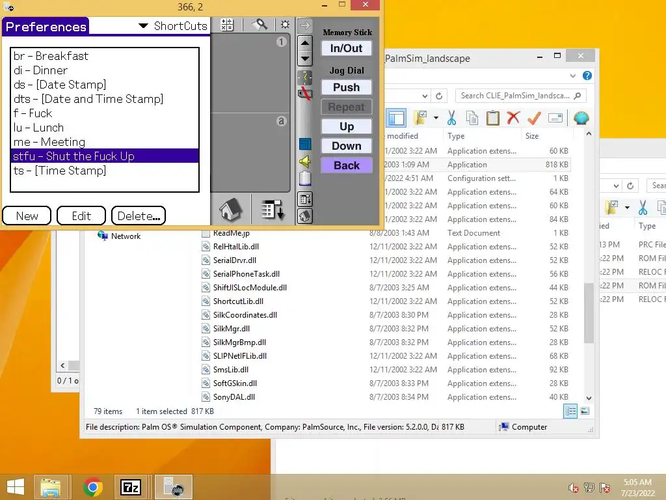Select the SilkMgrBmp.dll file
This screenshot has height=500, width=666.
[x=239, y=342]
